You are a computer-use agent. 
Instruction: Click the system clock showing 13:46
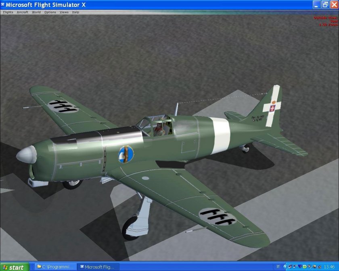point(329,267)
